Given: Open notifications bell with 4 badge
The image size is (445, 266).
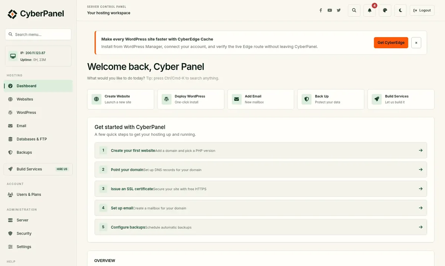Looking at the screenshot, I should point(370,10).
